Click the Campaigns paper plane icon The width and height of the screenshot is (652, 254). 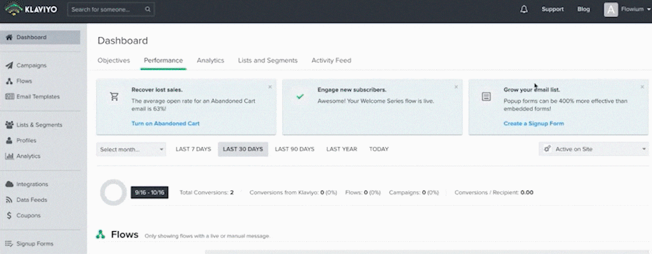pyautogui.click(x=9, y=65)
